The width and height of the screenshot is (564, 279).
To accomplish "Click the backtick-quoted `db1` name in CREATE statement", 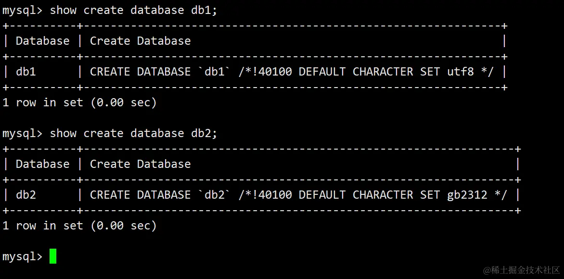I will [215, 72].
